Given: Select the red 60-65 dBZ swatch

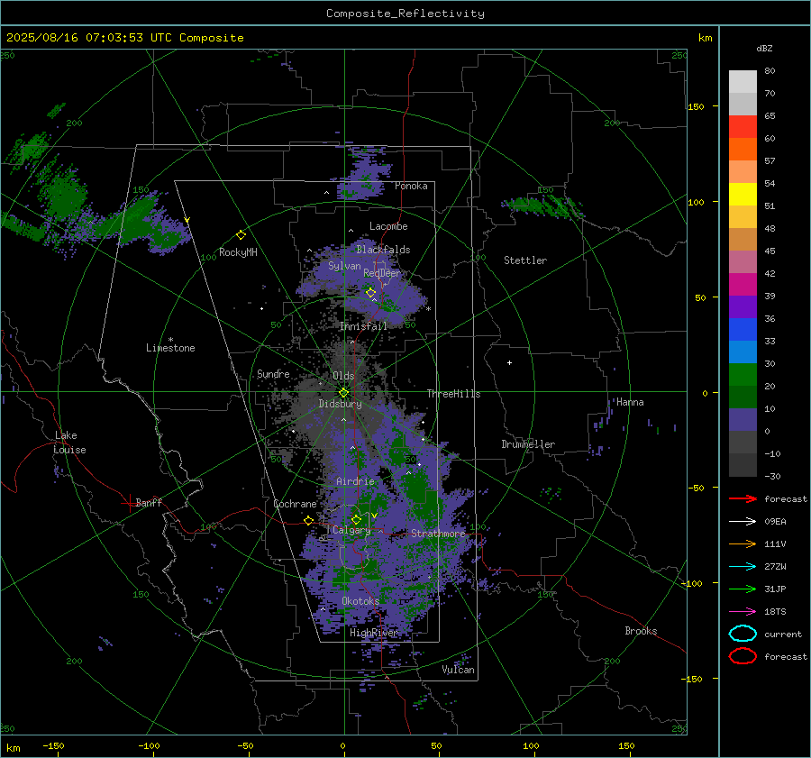Looking at the screenshot, I should pos(743,127).
